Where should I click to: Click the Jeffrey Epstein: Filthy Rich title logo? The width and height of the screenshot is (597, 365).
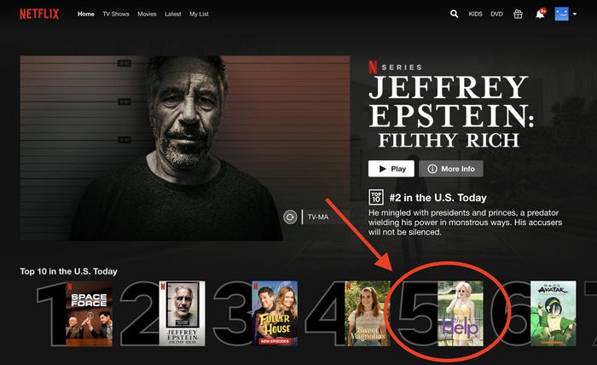pos(451,111)
